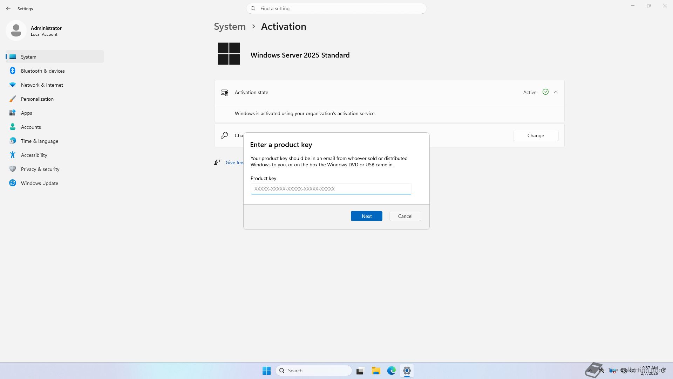The height and width of the screenshot is (379, 673).
Task: Select the Personalization paintbrush icon
Action: (x=13, y=99)
